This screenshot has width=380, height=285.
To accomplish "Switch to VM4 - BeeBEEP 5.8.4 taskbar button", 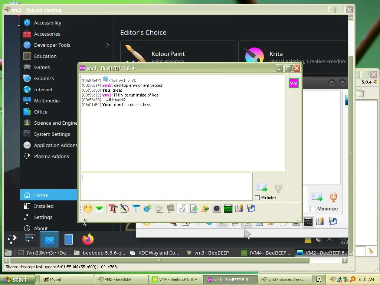I will click(175, 280).
